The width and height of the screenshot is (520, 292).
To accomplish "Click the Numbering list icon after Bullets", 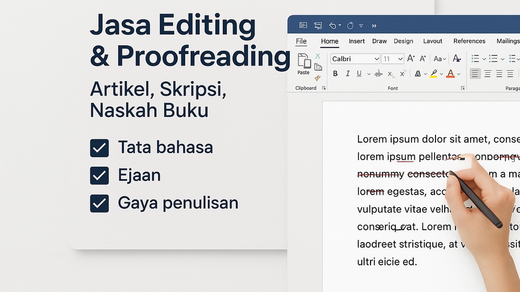I will pyautogui.click(x=493, y=58).
